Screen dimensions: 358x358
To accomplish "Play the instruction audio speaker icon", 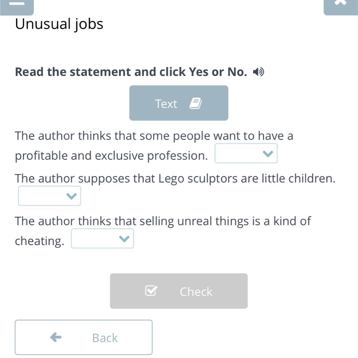I will coord(258,72).
